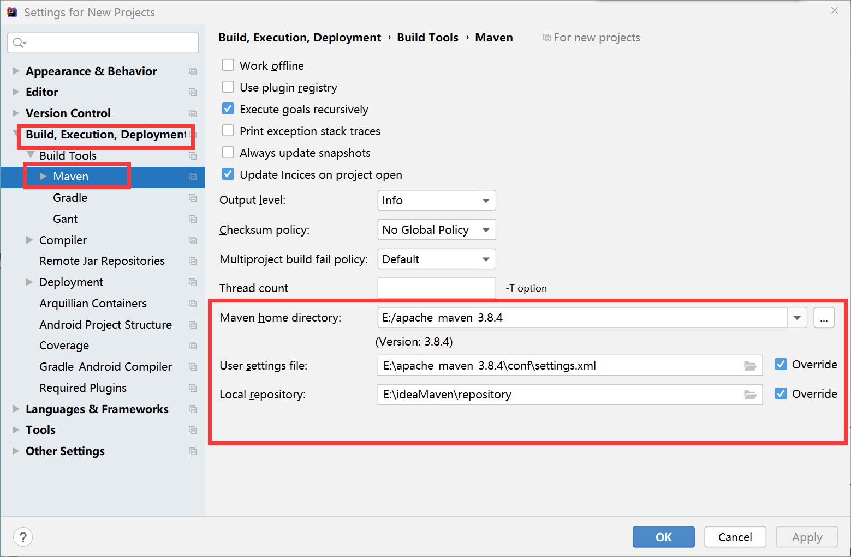Open Remote Jar Repositories settings

coord(102,261)
